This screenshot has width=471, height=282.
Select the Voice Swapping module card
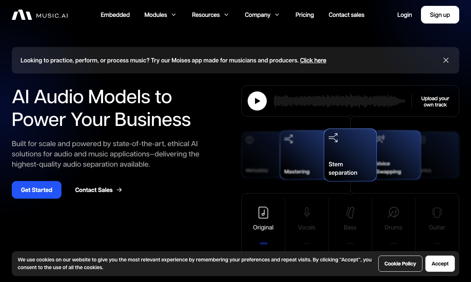tap(399, 155)
